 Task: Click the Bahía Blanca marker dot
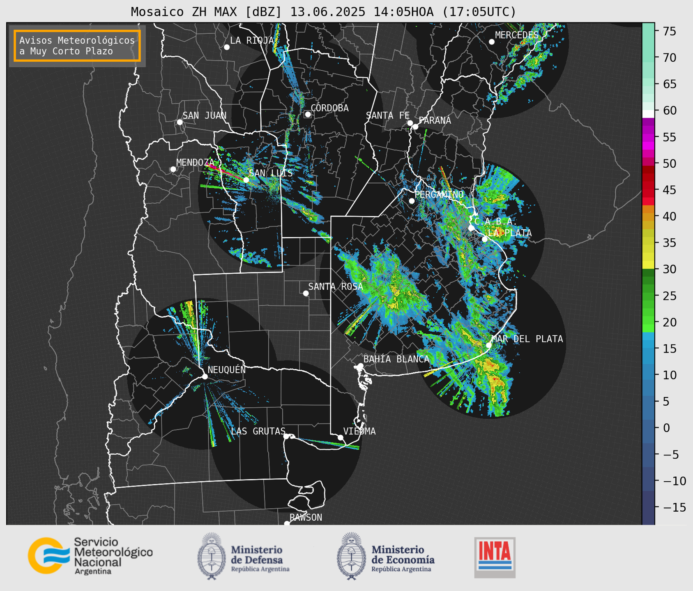[360, 366]
